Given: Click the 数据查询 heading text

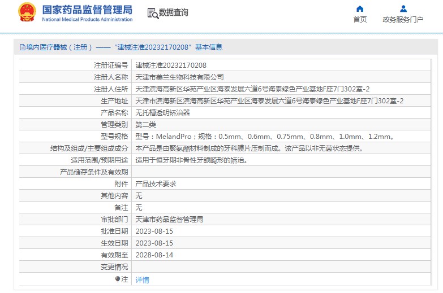Looking at the screenshot, I should click(x=174, y=12).
